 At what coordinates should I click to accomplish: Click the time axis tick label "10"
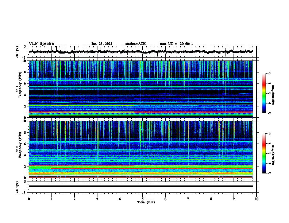pos(257,199)
